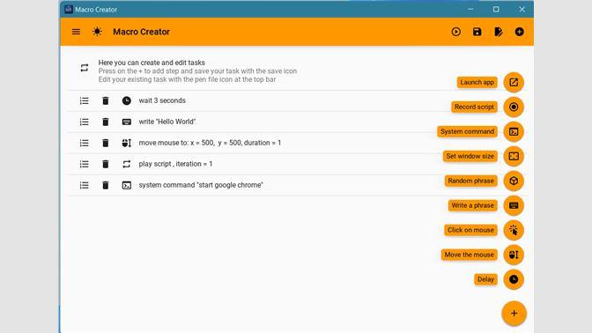The image size is (592, 333).
Task: Select "wait 3 seconds" step text
Action: coord(162,100)
